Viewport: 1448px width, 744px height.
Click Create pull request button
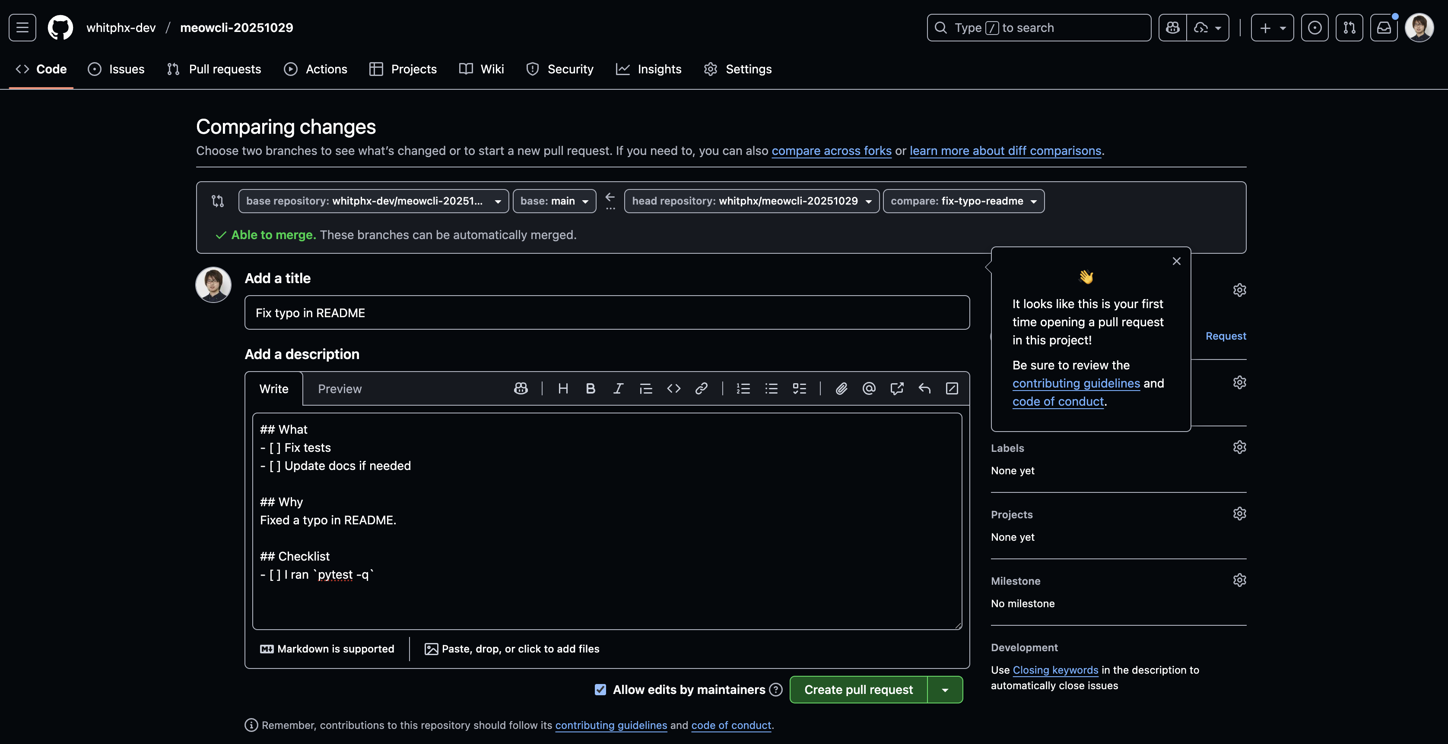coord(858,690)
